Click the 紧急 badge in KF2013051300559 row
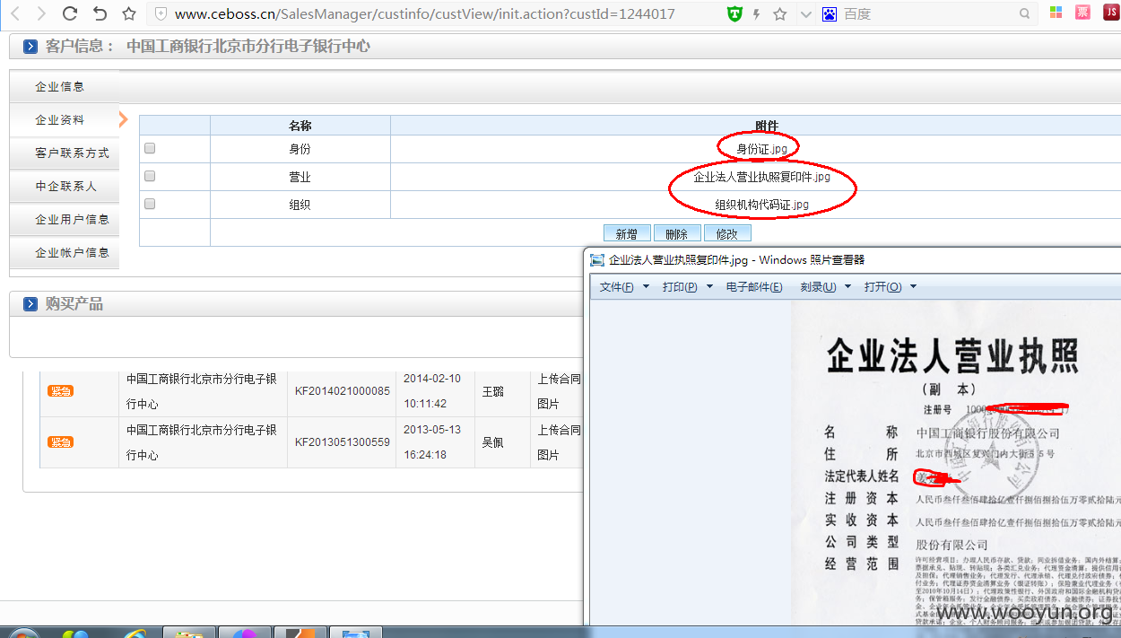Screen dimensions: 1121x638 60,442
